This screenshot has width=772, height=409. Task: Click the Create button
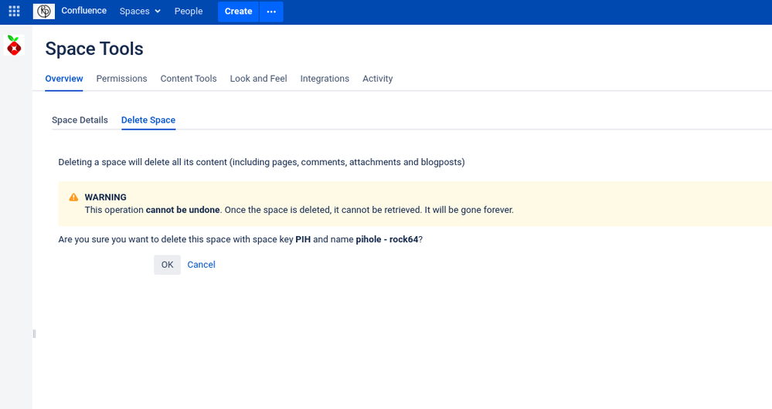238,12
